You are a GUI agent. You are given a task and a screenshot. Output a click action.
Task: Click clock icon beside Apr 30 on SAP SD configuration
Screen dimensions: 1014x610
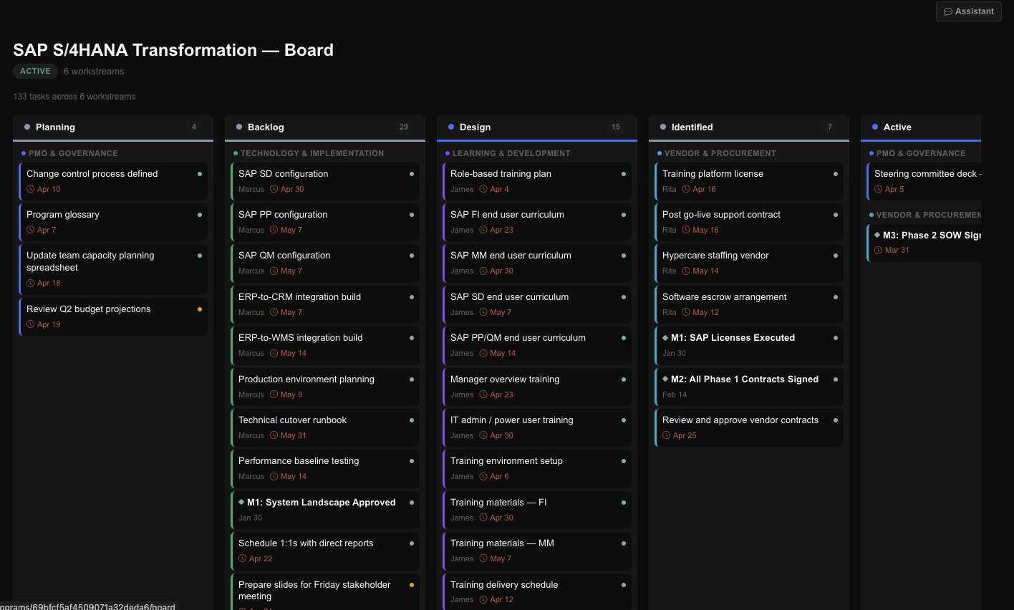(274, 189)
